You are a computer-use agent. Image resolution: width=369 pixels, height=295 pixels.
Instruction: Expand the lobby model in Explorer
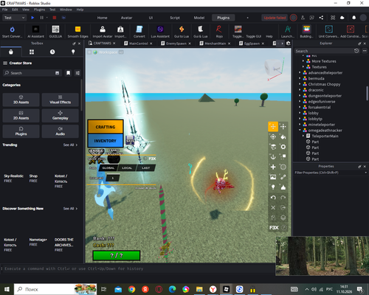click(300, 113)
